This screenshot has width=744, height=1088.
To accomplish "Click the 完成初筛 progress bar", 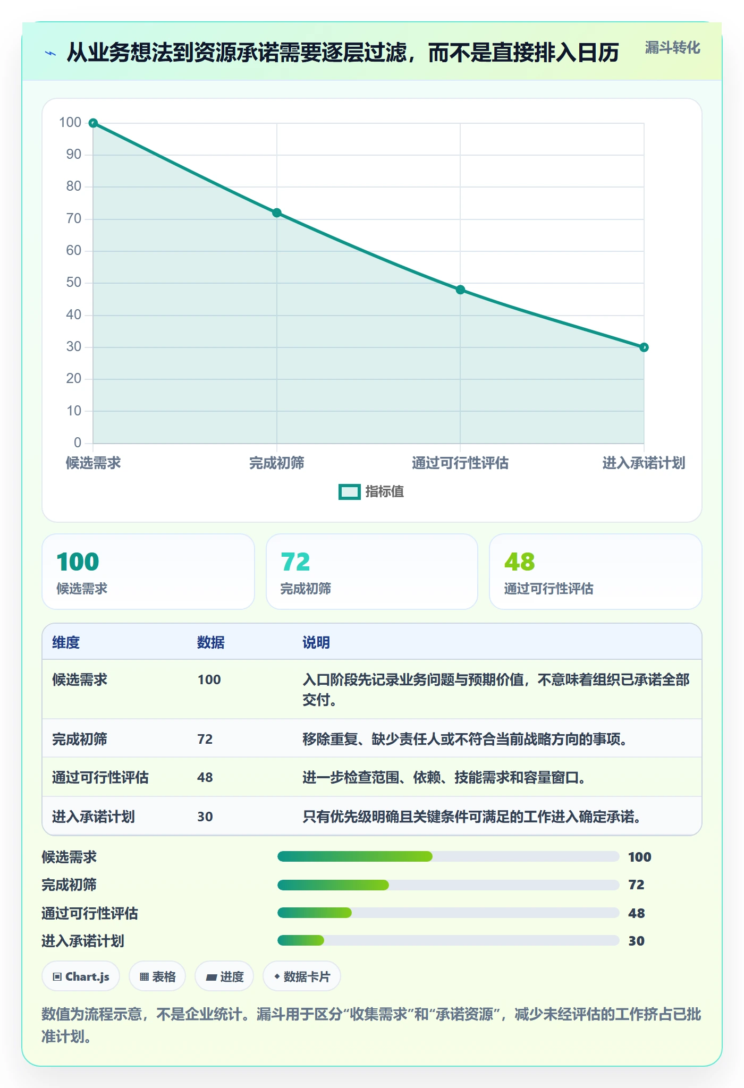I will click(449, 885).
